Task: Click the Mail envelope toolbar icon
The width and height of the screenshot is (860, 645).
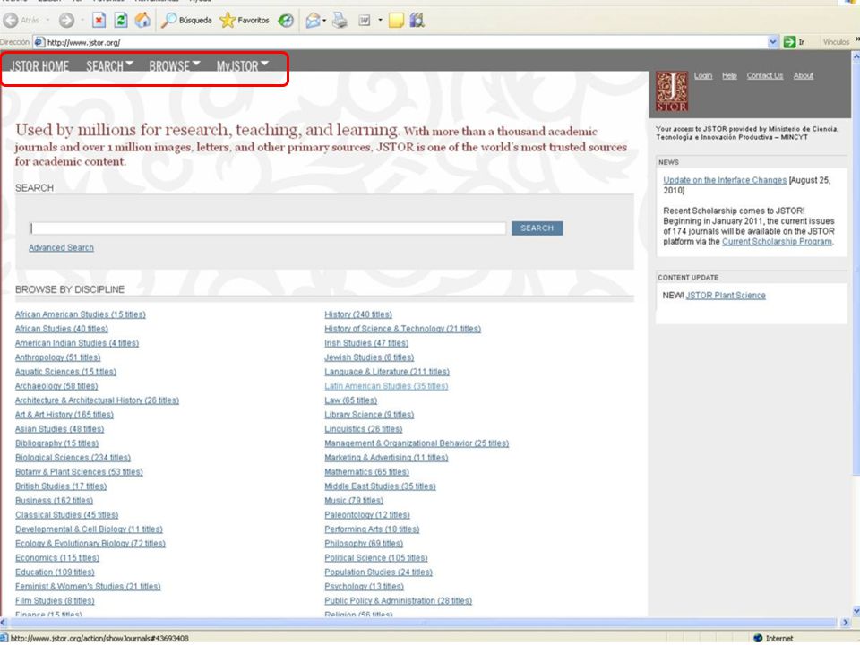Action: [x=313, y=21]
